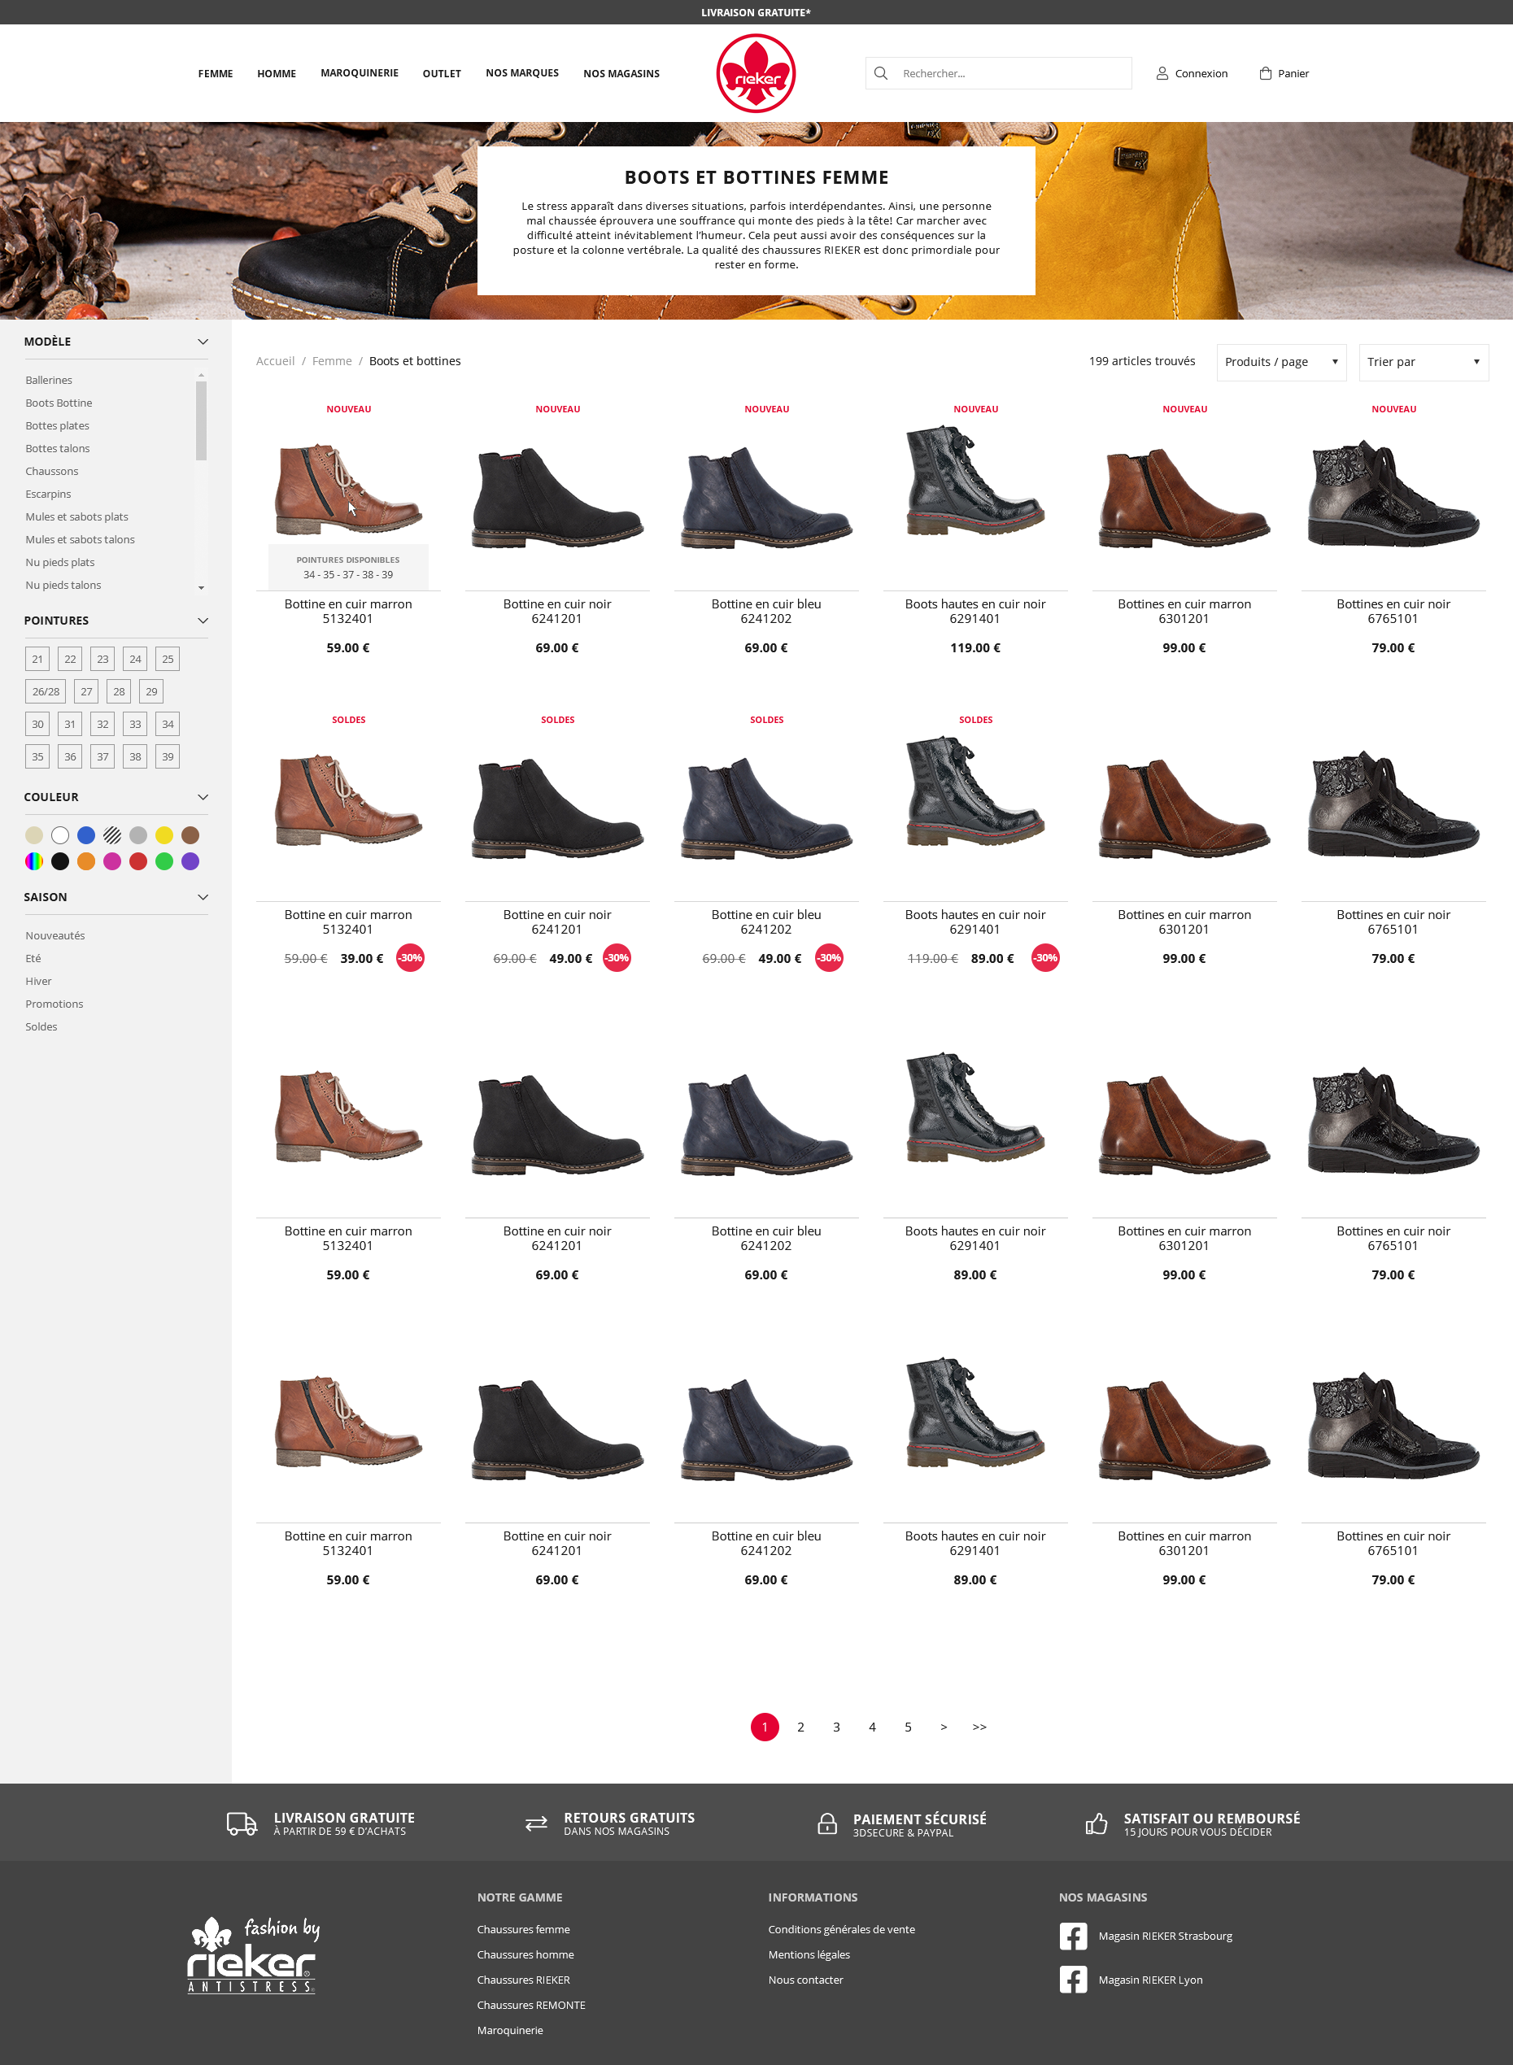Go to Femme in the breadcrumb
Screen dimensions: 1513x2065
[332, 361]
